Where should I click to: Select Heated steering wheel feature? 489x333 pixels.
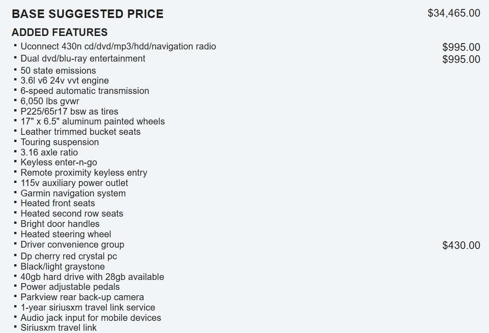pos(66,234)
